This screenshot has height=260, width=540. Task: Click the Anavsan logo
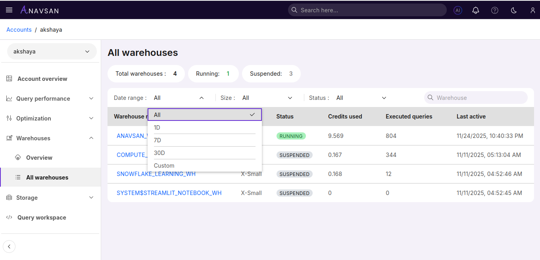[39, 10]
